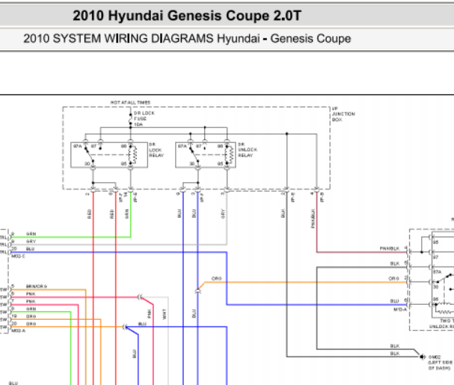Click the "DR UNLOCK RELAY" label

(x=248, y=150)
